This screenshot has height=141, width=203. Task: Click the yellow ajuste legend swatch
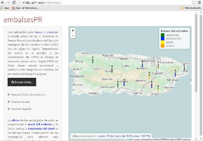163,42
